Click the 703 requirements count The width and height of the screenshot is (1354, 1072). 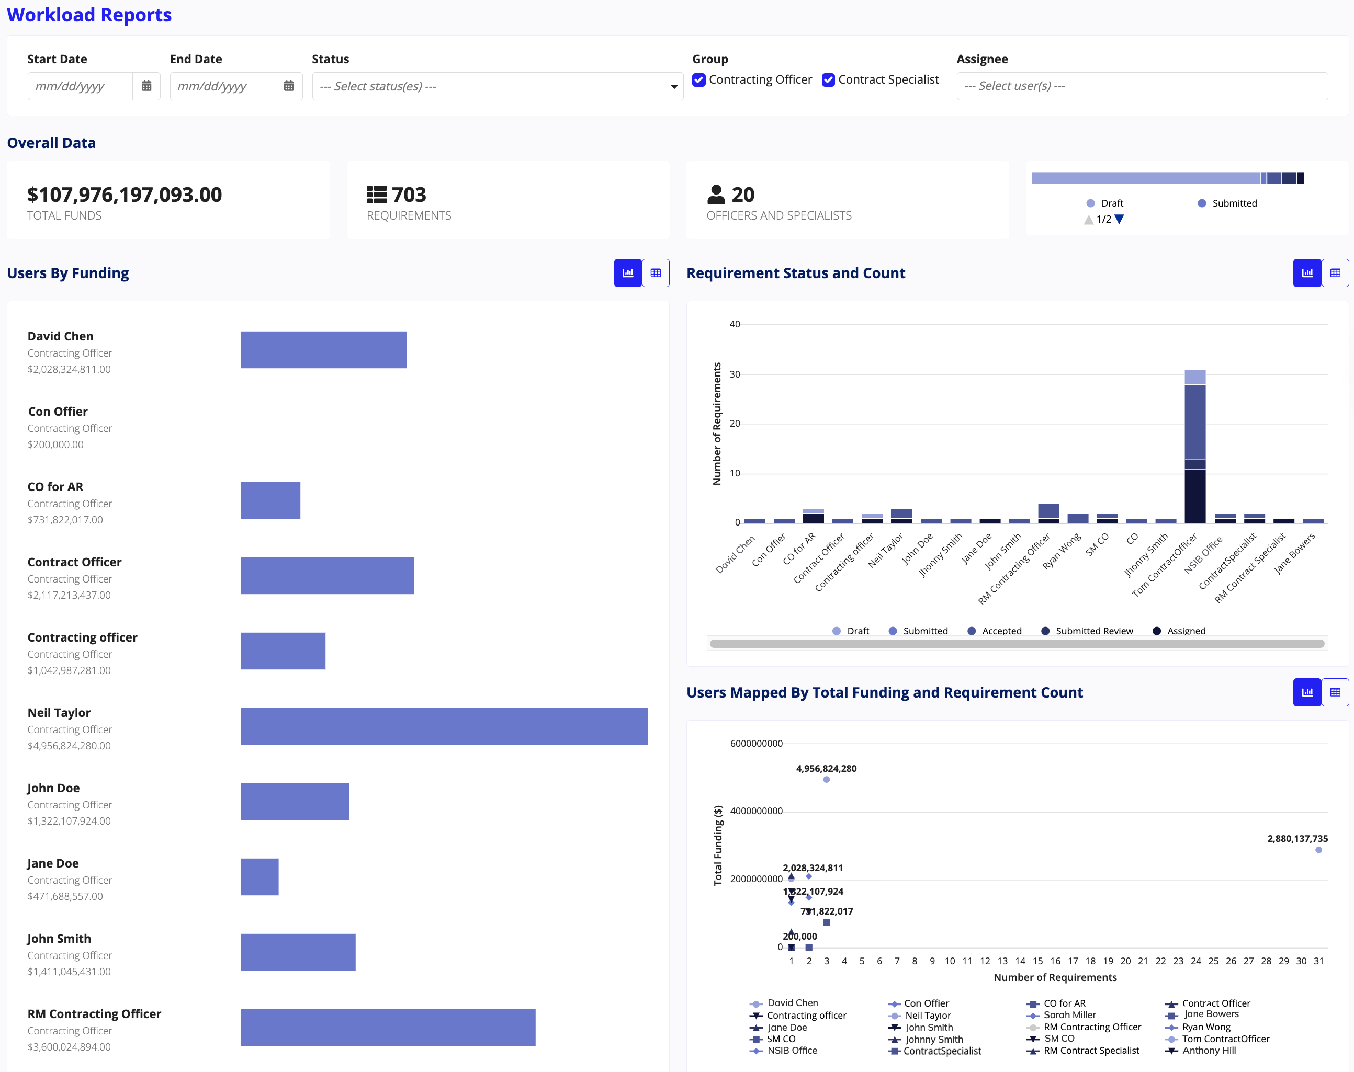pos(409,195)
